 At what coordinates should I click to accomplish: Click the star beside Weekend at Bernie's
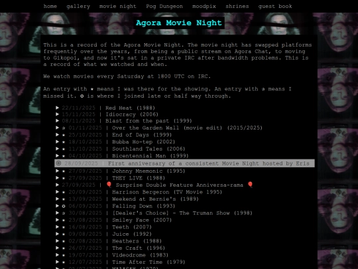(64, 199)
